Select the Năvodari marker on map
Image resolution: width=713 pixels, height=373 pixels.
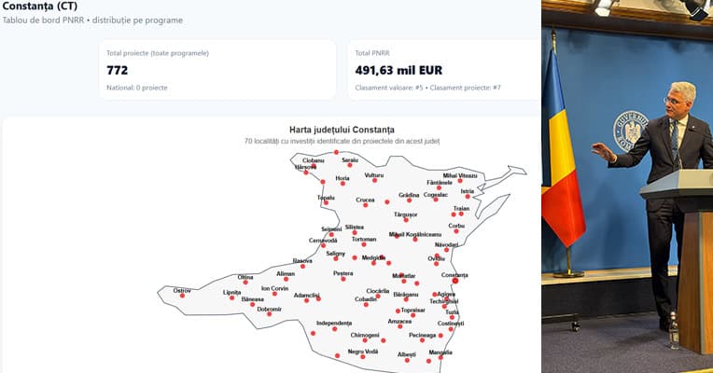447,250
